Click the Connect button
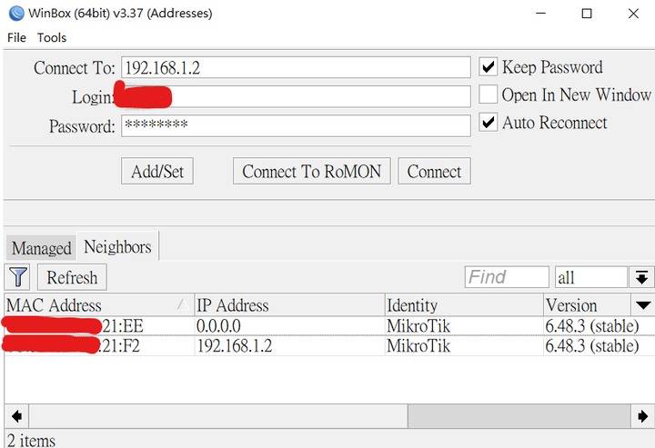This screenshot has width=655, height=448. pos(434,171)
